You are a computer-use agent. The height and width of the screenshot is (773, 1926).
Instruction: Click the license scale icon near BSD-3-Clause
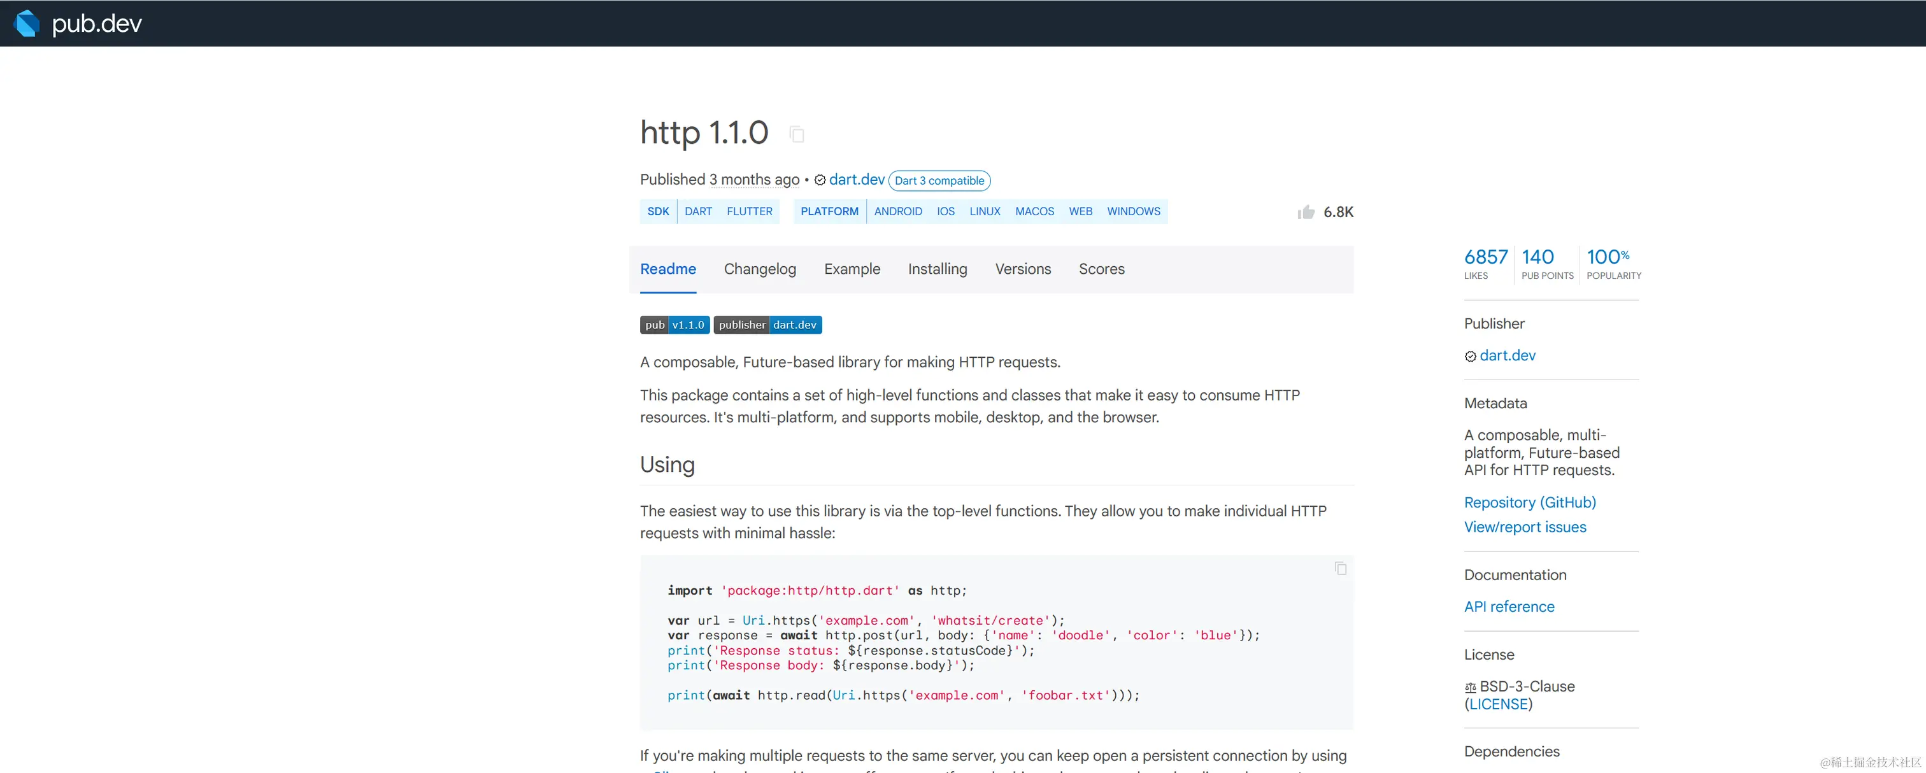click(1470, 687)
